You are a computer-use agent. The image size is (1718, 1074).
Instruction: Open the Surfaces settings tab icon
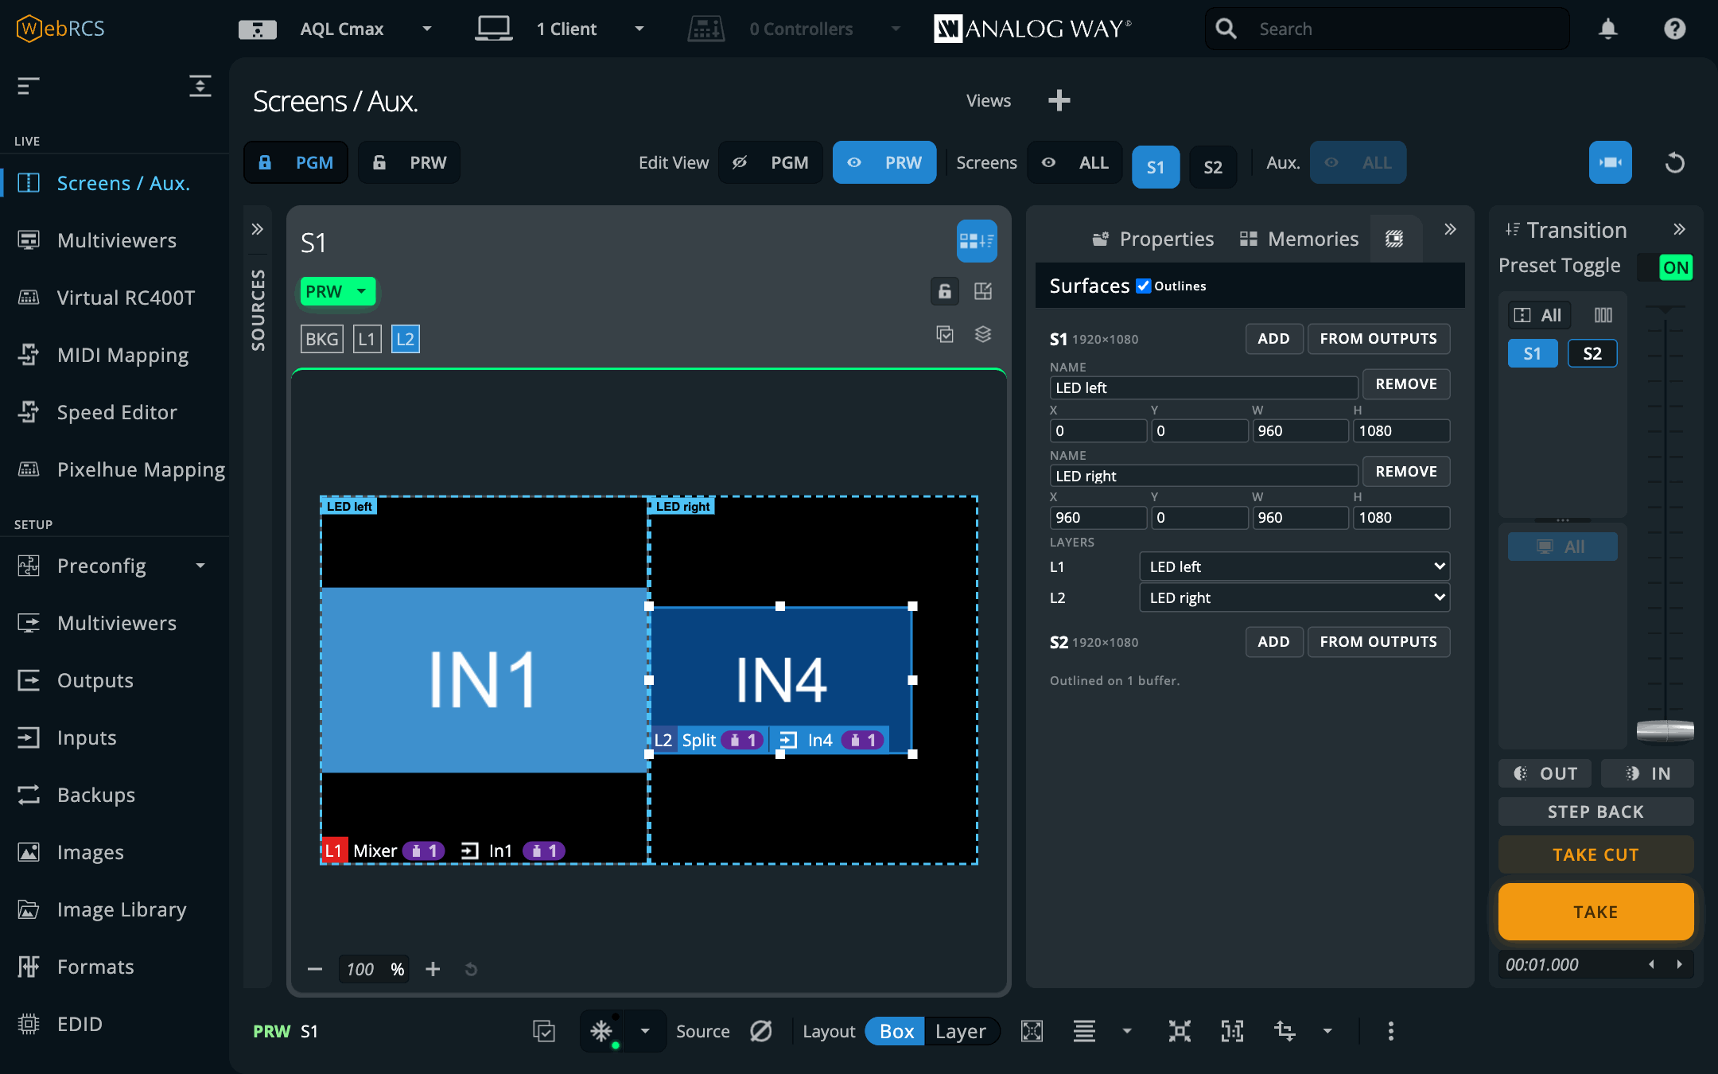pyautogui.click(x=1394, y=239)
